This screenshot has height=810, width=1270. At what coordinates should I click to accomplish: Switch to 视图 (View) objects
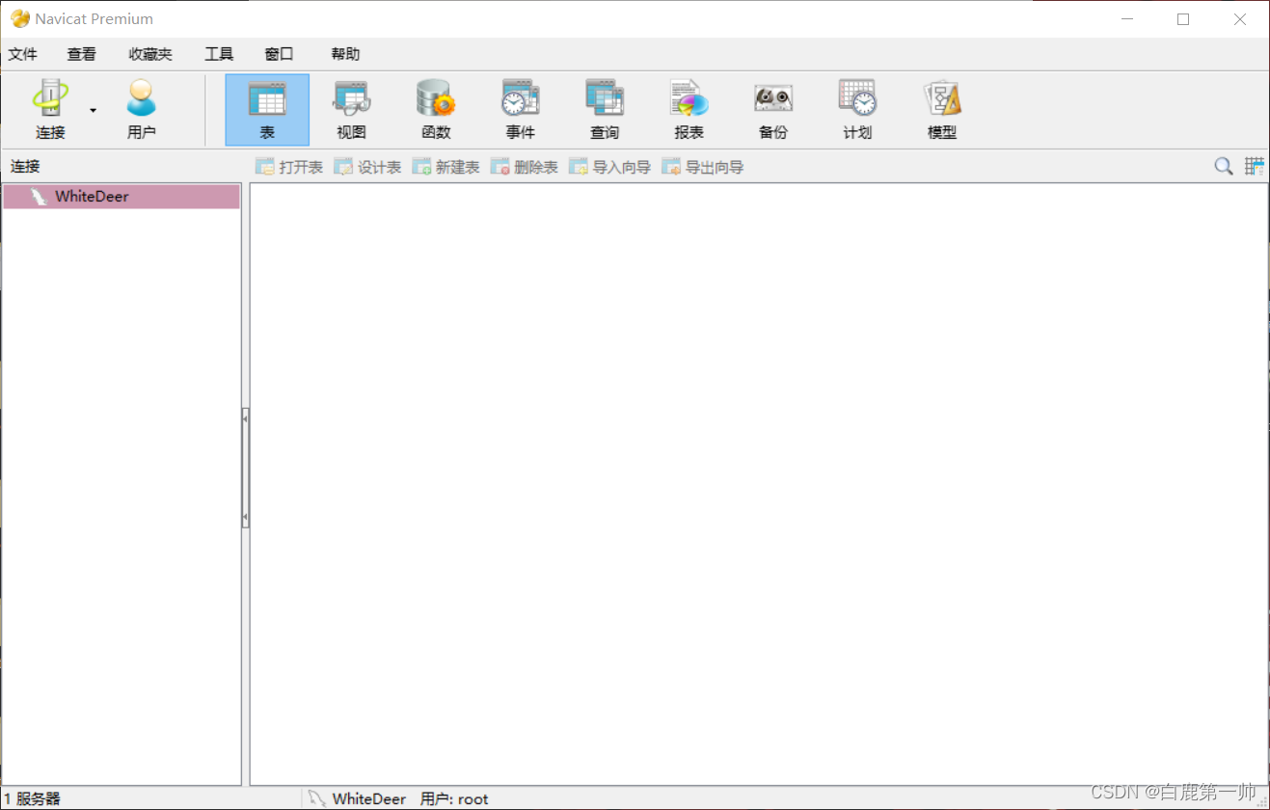tap(352, 110)
